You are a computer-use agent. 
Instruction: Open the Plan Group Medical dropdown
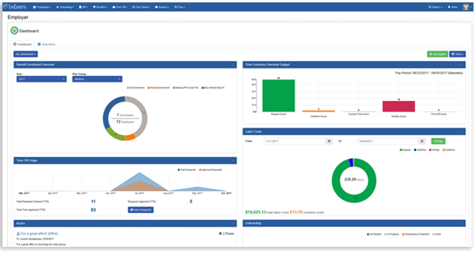[x=97, y=79]
